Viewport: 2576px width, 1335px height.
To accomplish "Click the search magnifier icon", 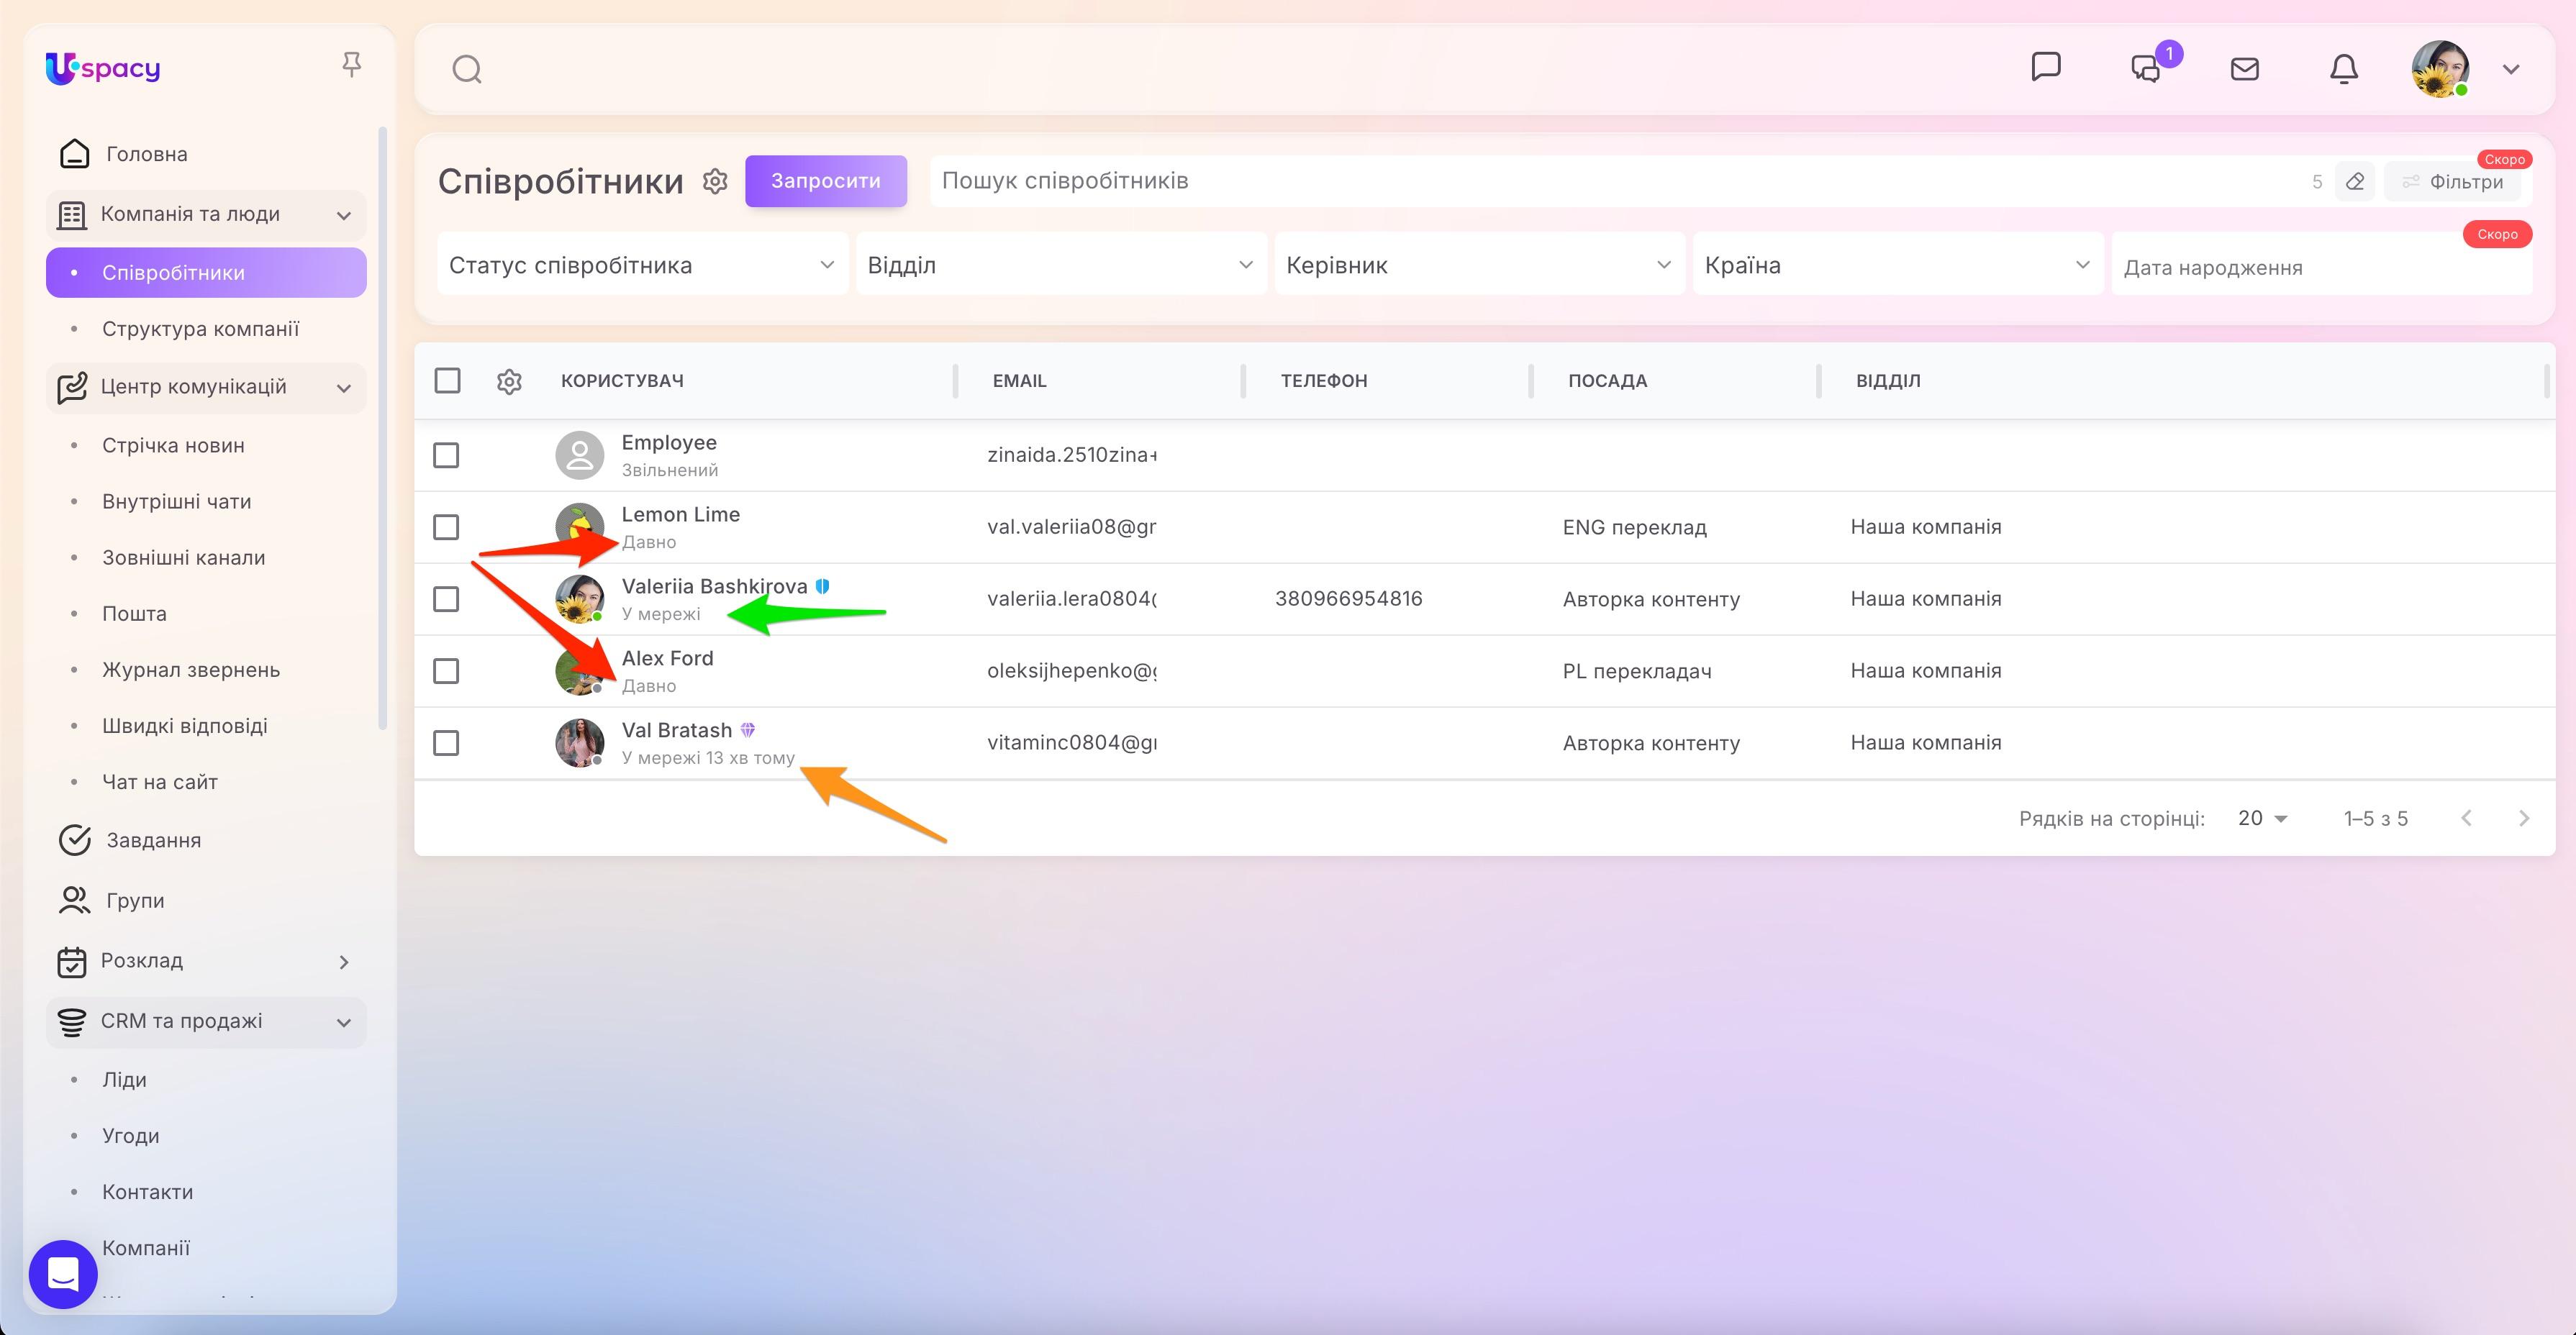I will click(467, 69).
